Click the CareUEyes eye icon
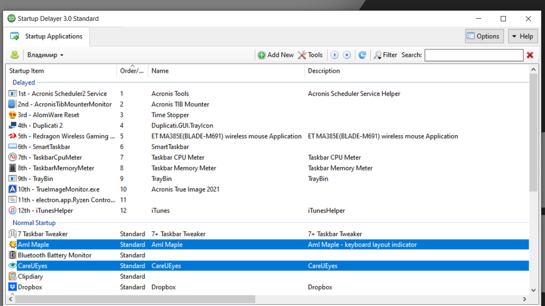The width and height of the screenshot is (545, 306). [x=13, y=266]
